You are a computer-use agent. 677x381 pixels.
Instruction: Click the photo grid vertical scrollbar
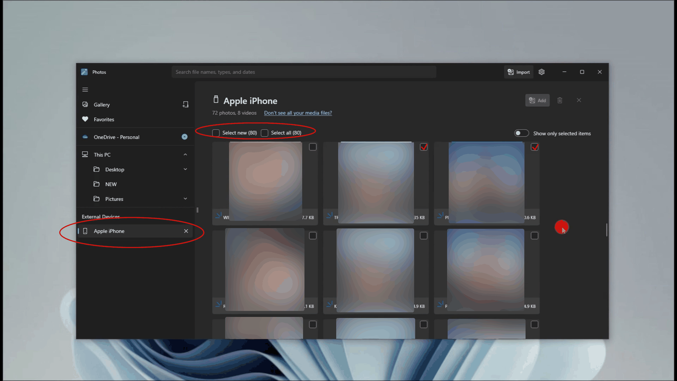coord(607,230)
